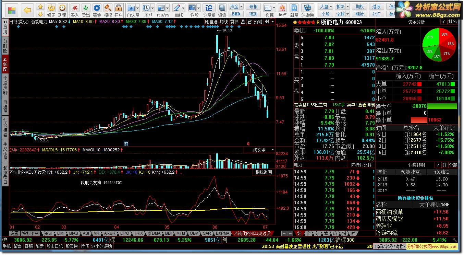
Task: Switch to the 分时图 sidebar tab
Action: pos(5,45)
